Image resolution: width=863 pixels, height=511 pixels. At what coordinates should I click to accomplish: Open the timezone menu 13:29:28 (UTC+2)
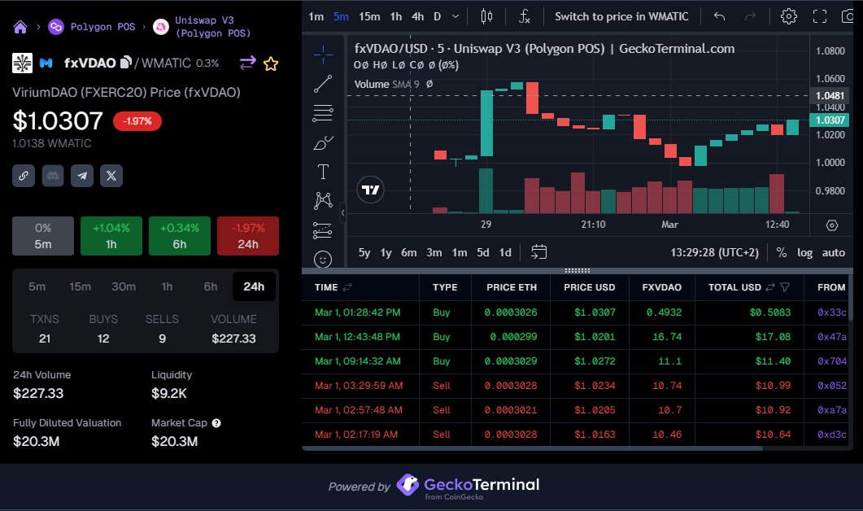(714, 253)
